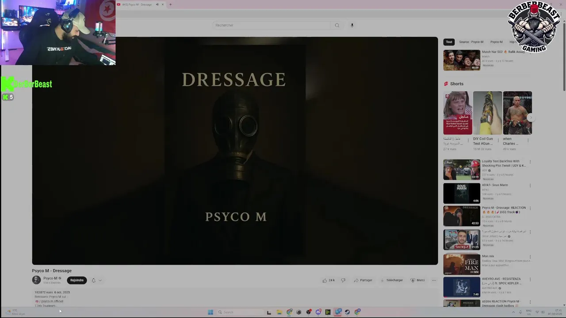
Task: Select the Tout filter chip
Action: [x=449, y=42]
